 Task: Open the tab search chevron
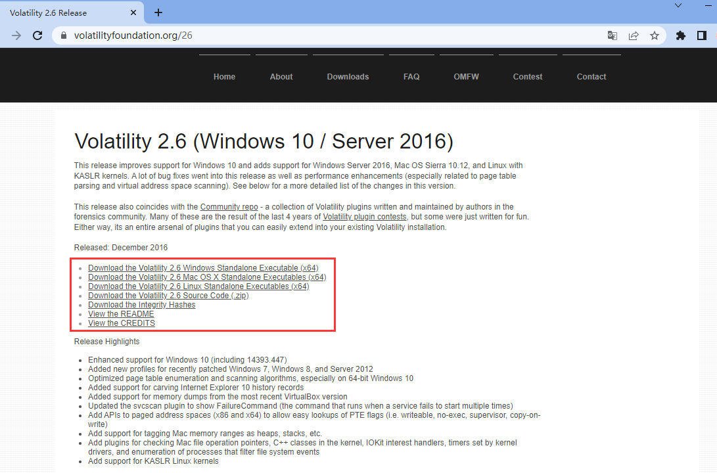point(678,5)
